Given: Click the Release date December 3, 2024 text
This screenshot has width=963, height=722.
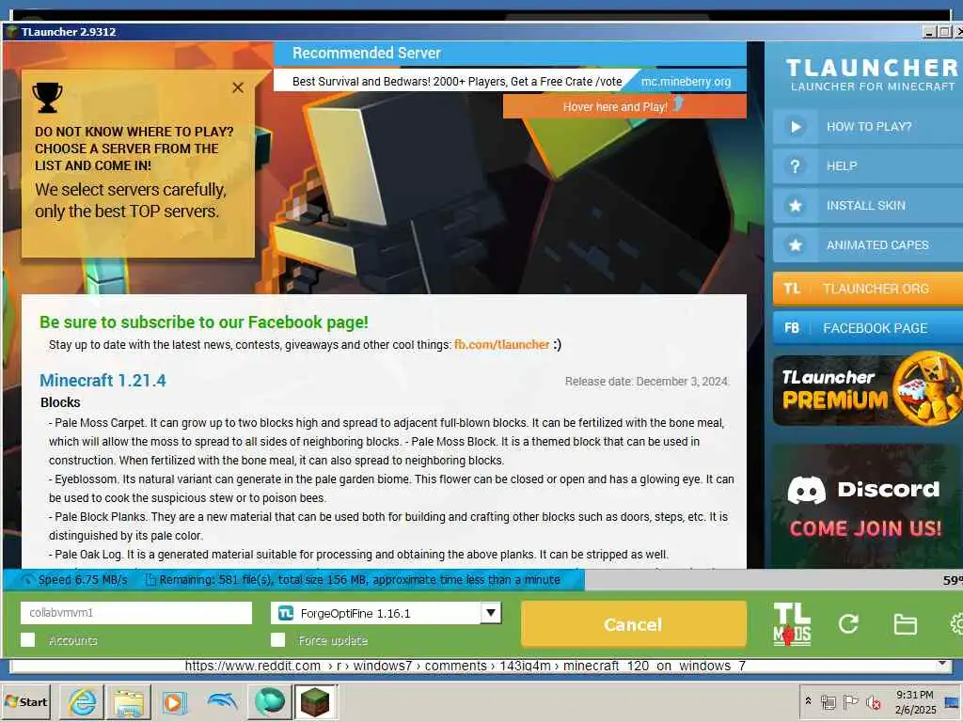Looking at the screenshot, I should point(647,382).
